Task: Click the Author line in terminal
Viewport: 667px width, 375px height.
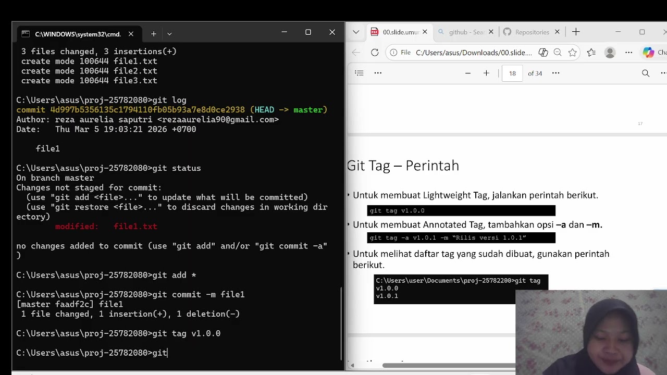Action: [x=147, y=120]
